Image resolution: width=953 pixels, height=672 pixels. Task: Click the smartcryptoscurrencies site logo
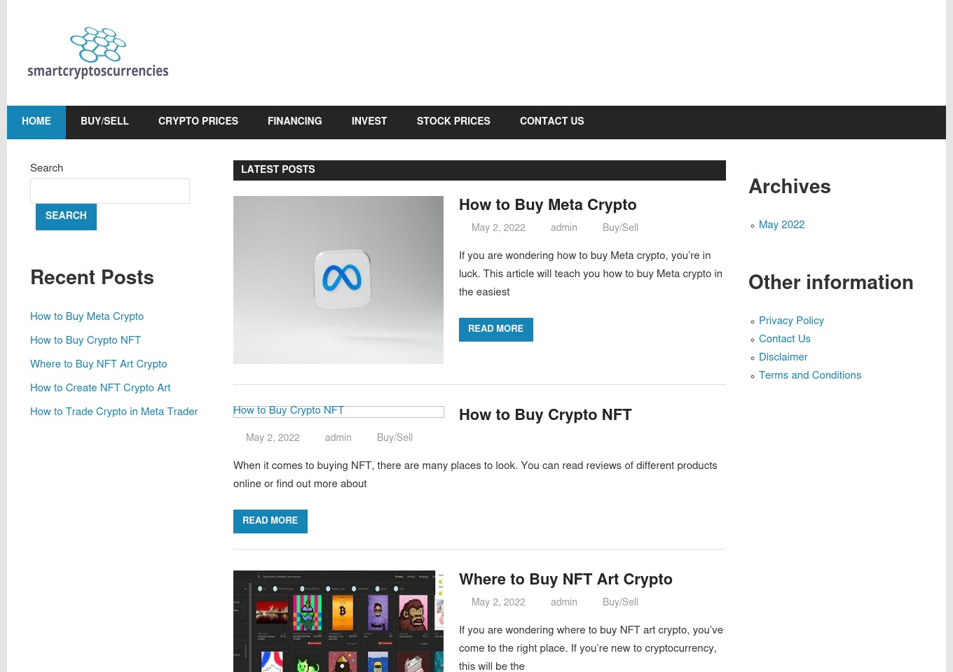pyautogui.click(x=98, y=53)
